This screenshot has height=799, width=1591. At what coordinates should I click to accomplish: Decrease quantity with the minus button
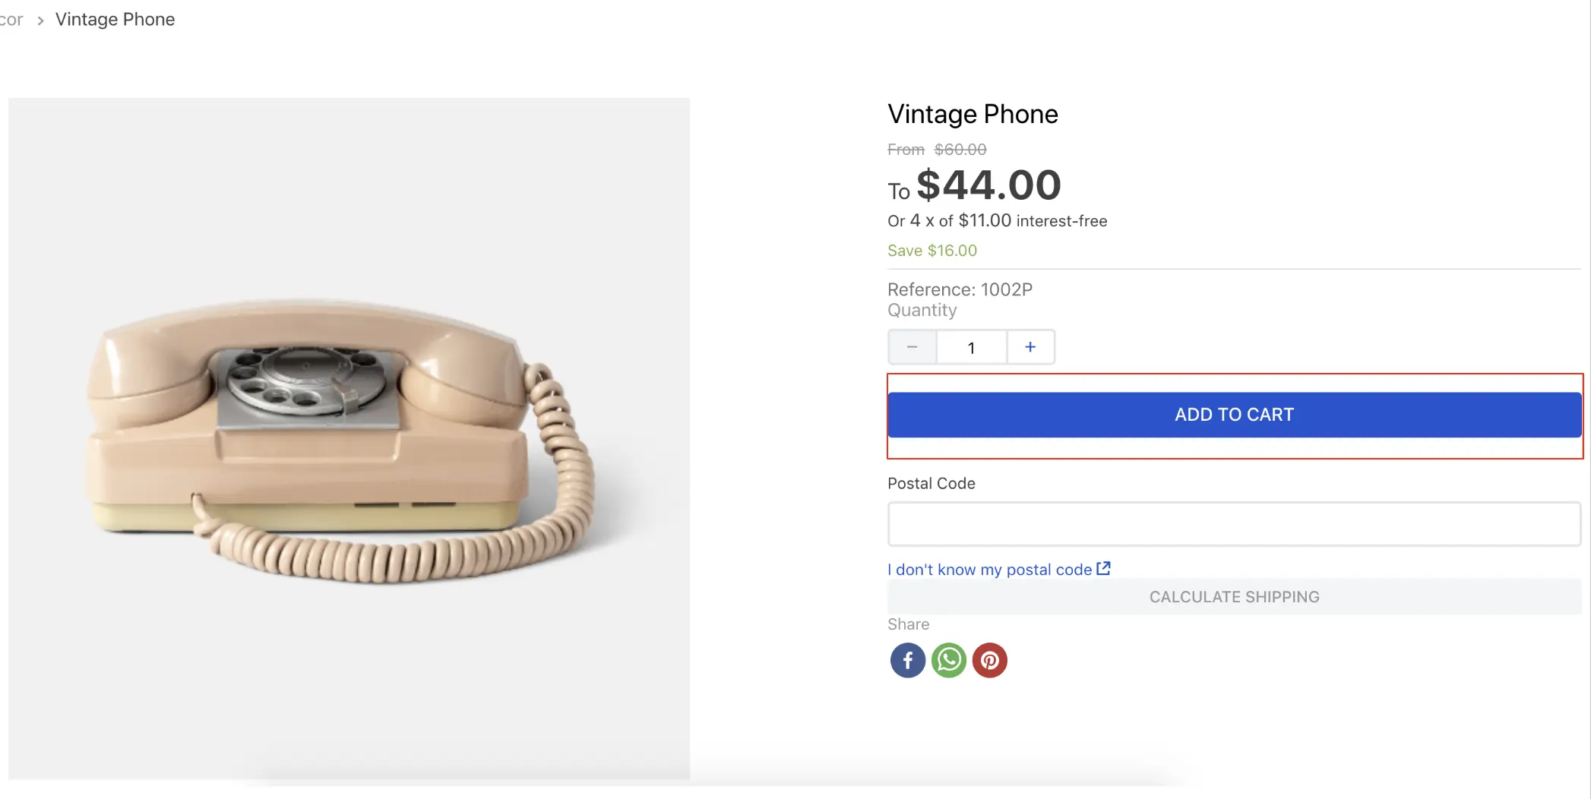tap(912, 347)
